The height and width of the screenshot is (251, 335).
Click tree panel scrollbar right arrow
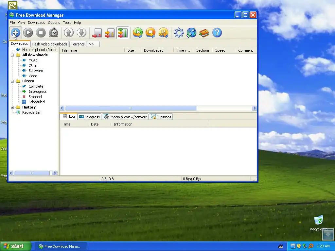(x=55, y=173)
